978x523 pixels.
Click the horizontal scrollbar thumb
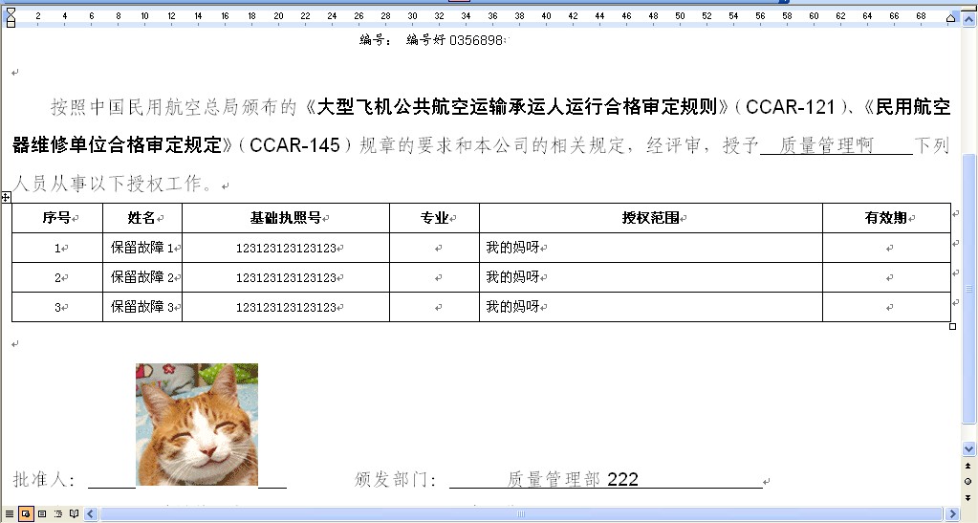[x=521, y=513]
